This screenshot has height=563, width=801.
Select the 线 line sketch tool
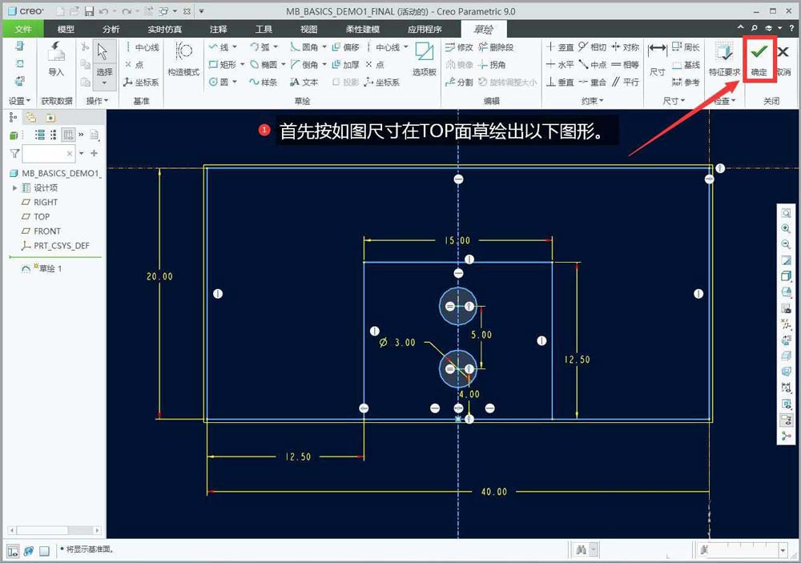pos(219,47)
